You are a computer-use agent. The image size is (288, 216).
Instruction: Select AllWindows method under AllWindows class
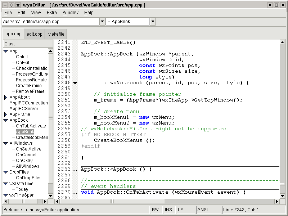coord(27,166)
